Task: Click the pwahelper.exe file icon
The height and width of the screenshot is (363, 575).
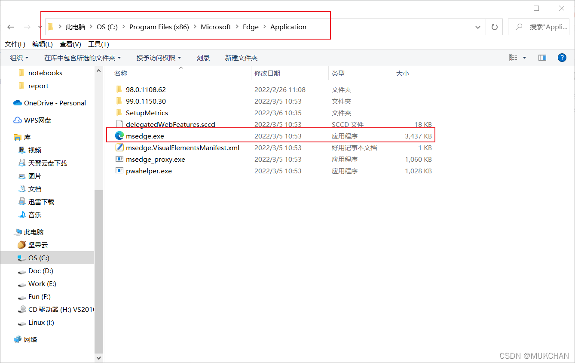Action: coord(119,171)
